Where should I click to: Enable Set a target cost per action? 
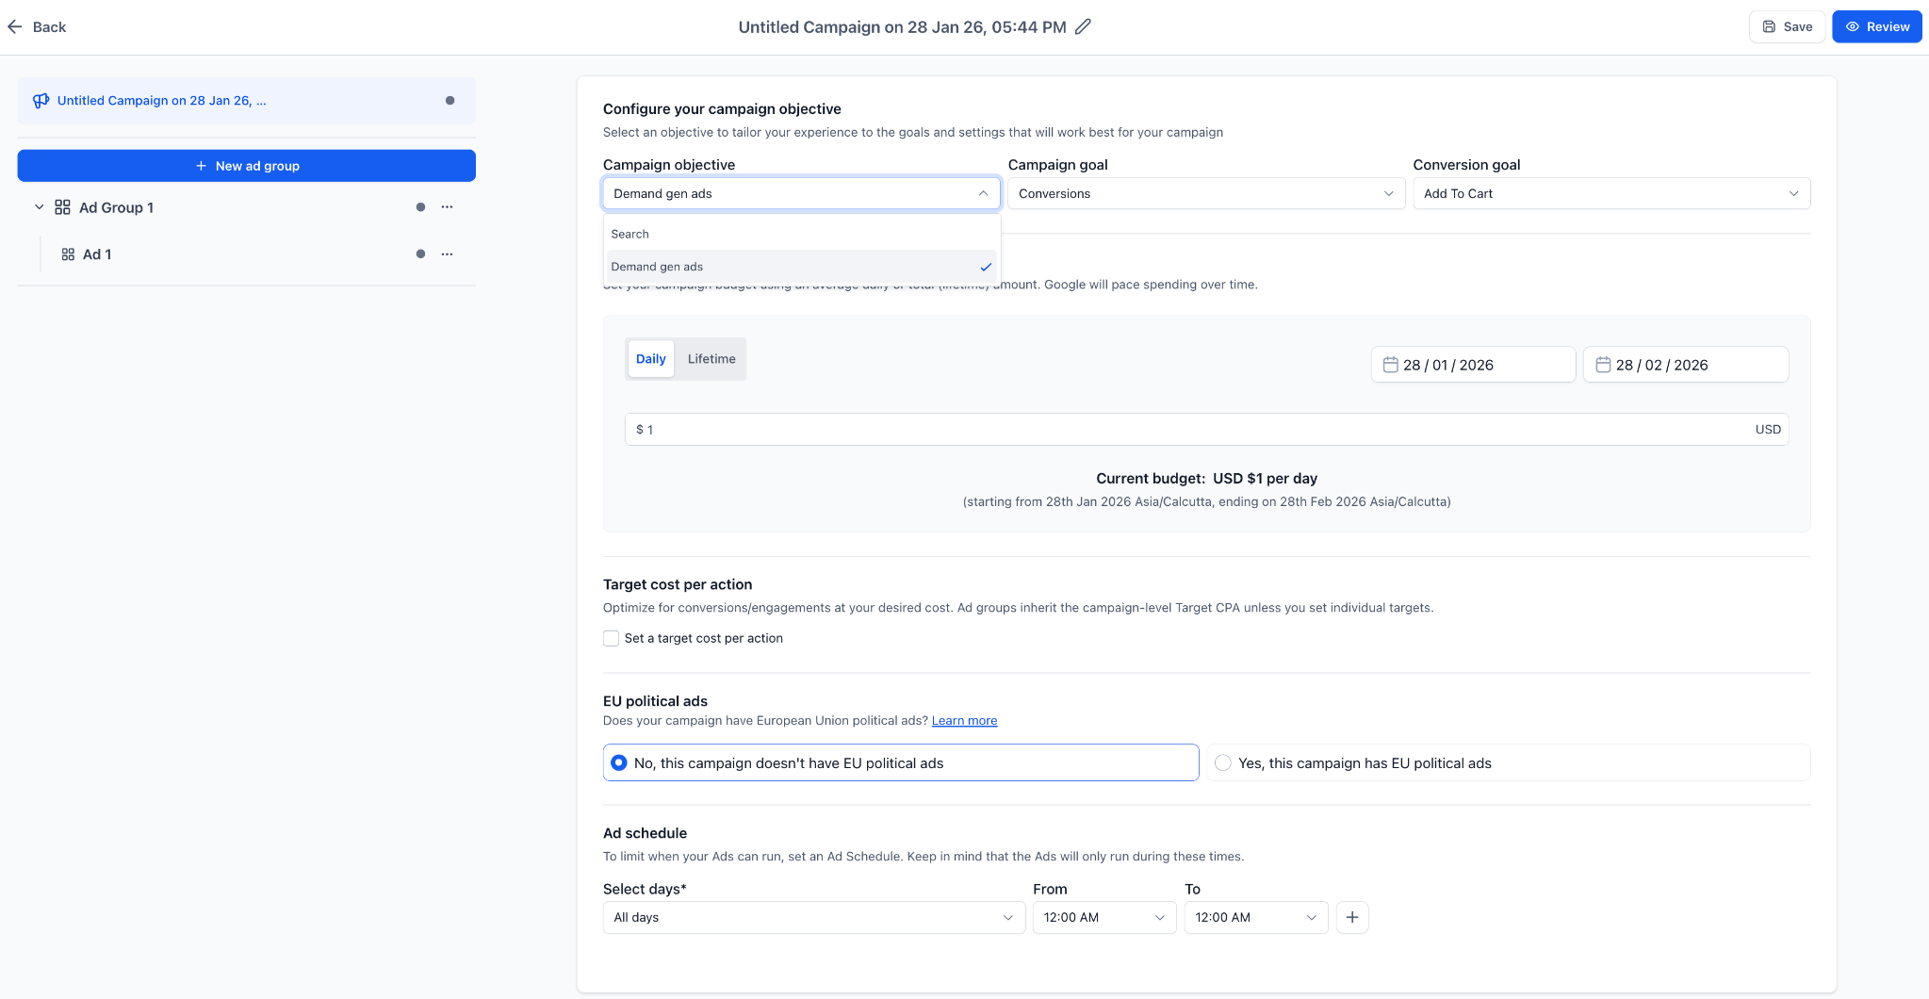612,638
